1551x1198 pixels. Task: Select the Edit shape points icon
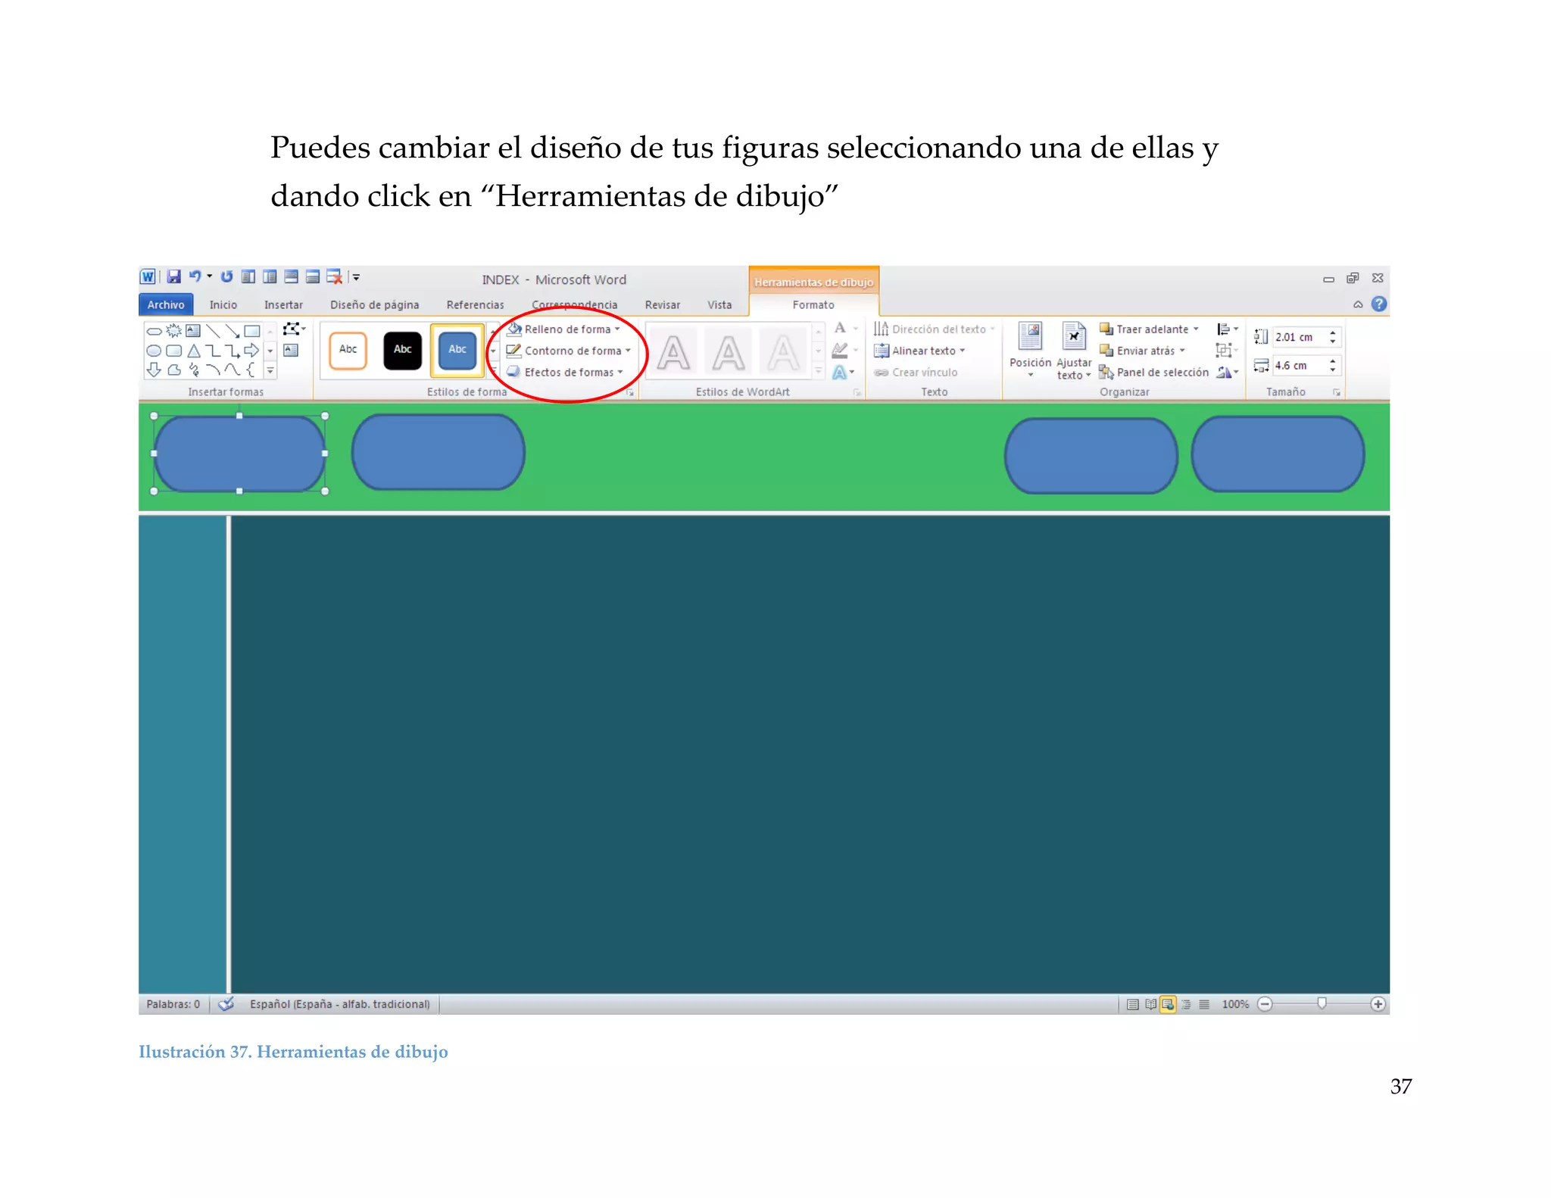pos(292,329)
